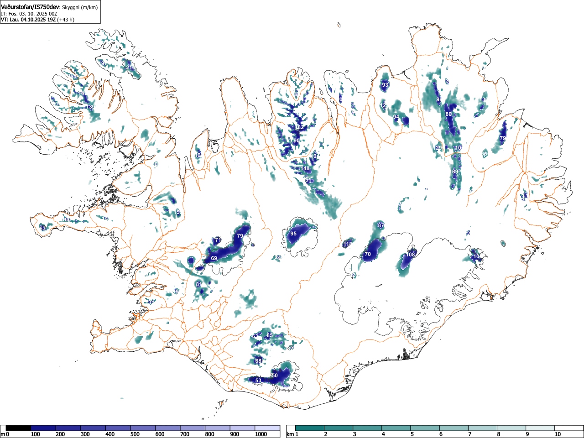Image resolution: width=584 pixels, height=438 pixels.
Task: Click the visibility value '69' on the map
Action: coord(214,258)
